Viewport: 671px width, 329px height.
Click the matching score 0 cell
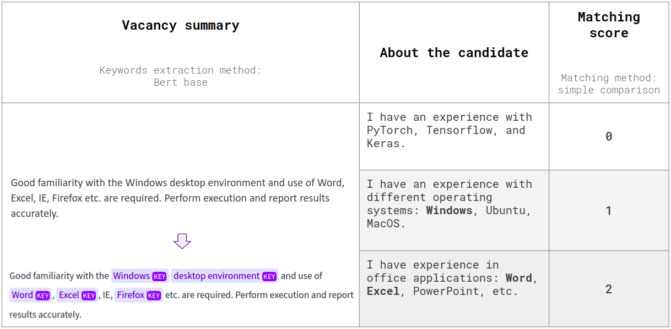[609, 136]
